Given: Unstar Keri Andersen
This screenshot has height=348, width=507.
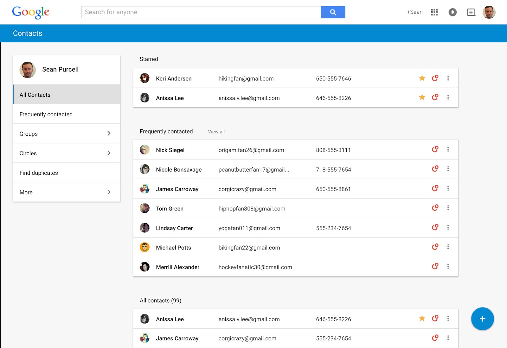Looking at the screenshot, I should [x=422, y=78].
